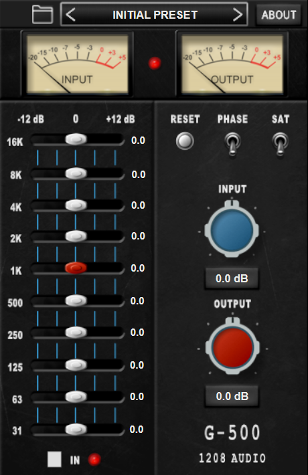Click the round RESET button

click(x=185, y=141)
